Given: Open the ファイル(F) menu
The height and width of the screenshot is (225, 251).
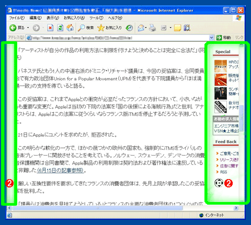Looking at the screenshot, I should pyautogui.click(x=17, y=18).
